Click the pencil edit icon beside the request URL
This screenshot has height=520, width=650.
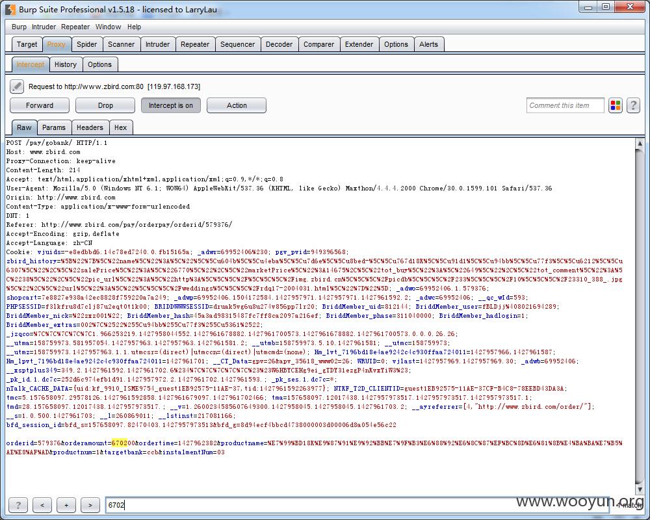[x=17, y=86]
